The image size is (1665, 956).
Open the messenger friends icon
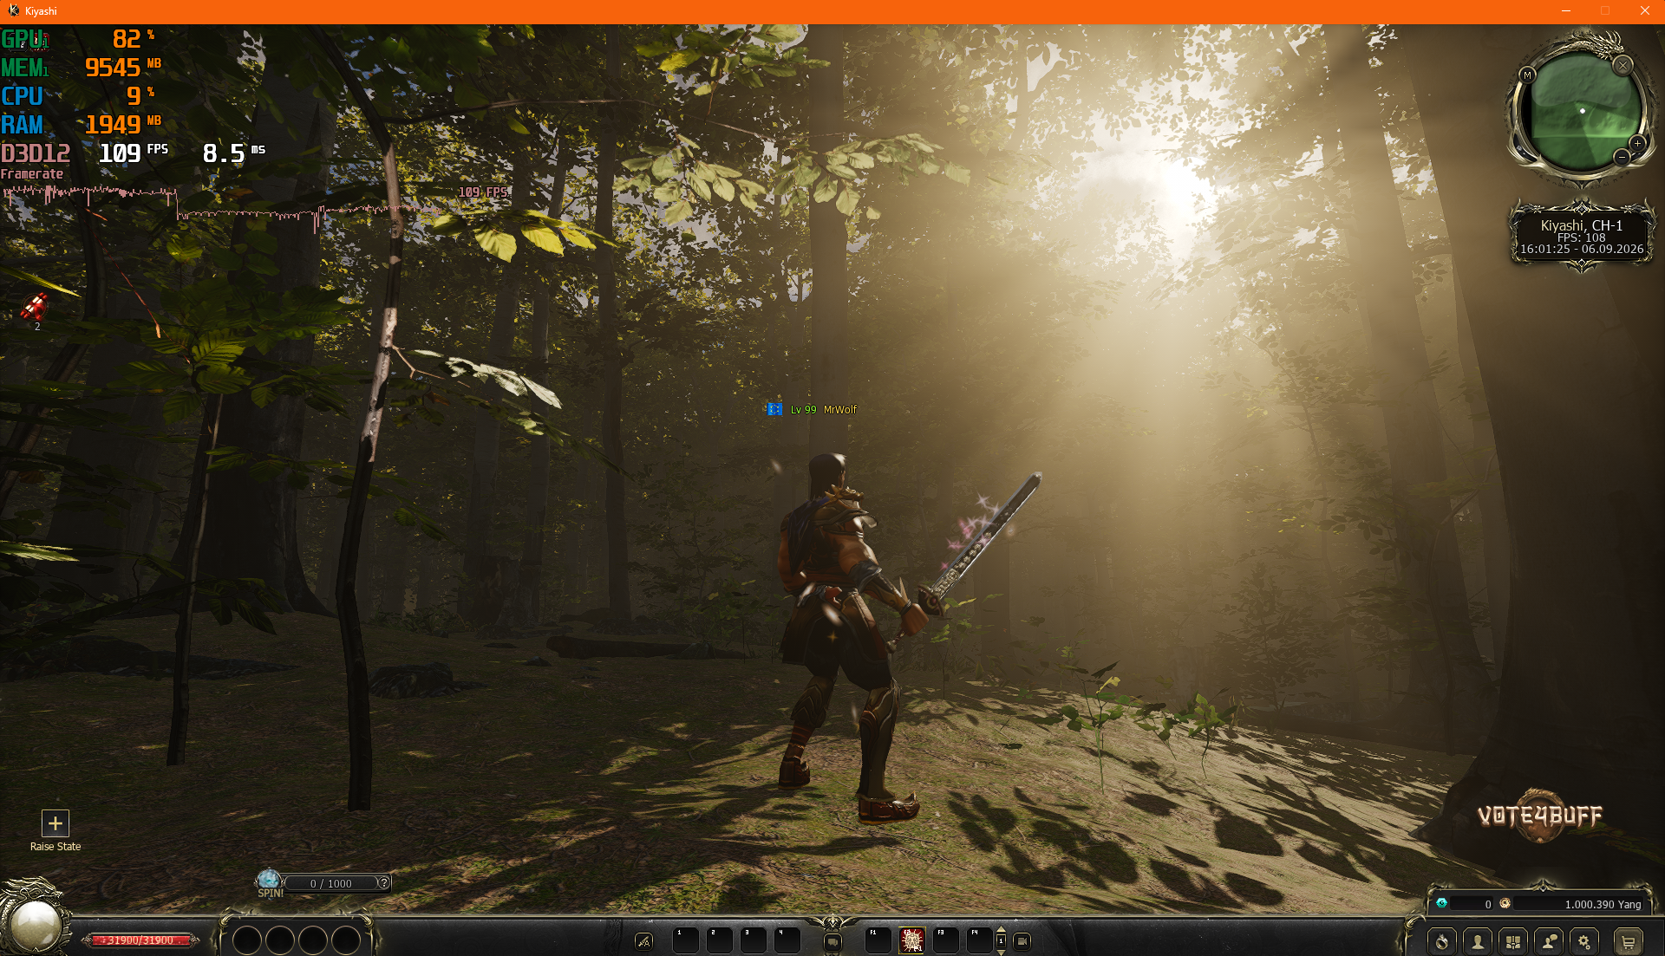(x=1549, y=942)
